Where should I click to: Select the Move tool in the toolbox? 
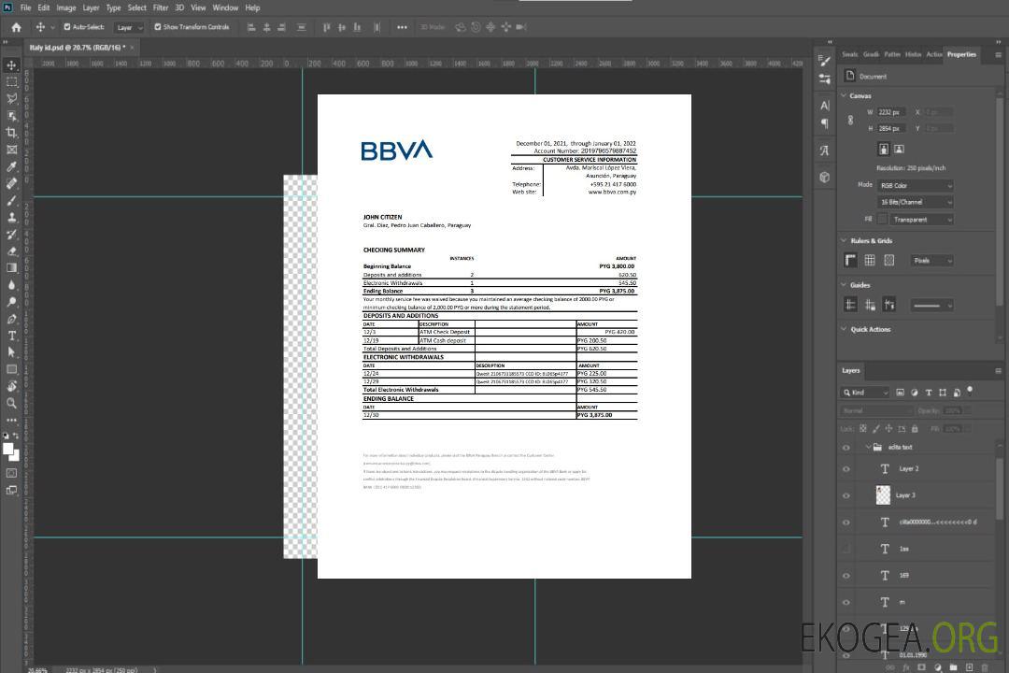pyautogui.click(x=11, y=65)
